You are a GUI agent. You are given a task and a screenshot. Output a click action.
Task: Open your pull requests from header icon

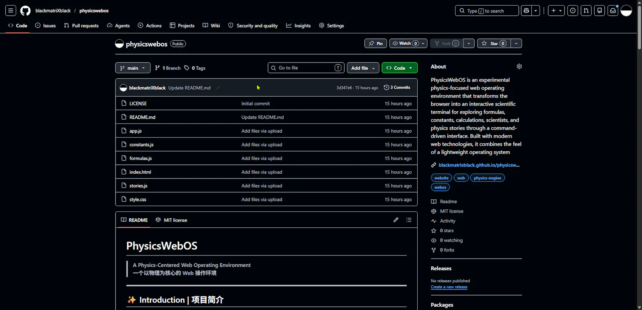point(586,11)
